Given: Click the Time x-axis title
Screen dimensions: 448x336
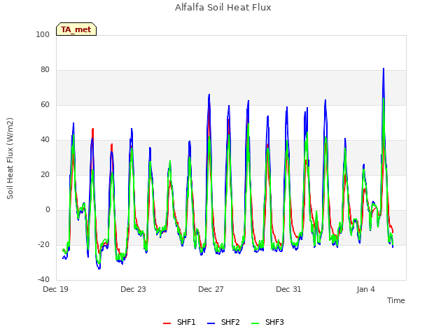Looking at the screenshot, I should point(396,300).
